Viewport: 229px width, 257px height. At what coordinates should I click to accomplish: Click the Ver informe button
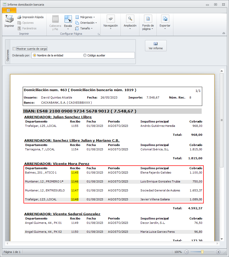[x=156, y=46]
